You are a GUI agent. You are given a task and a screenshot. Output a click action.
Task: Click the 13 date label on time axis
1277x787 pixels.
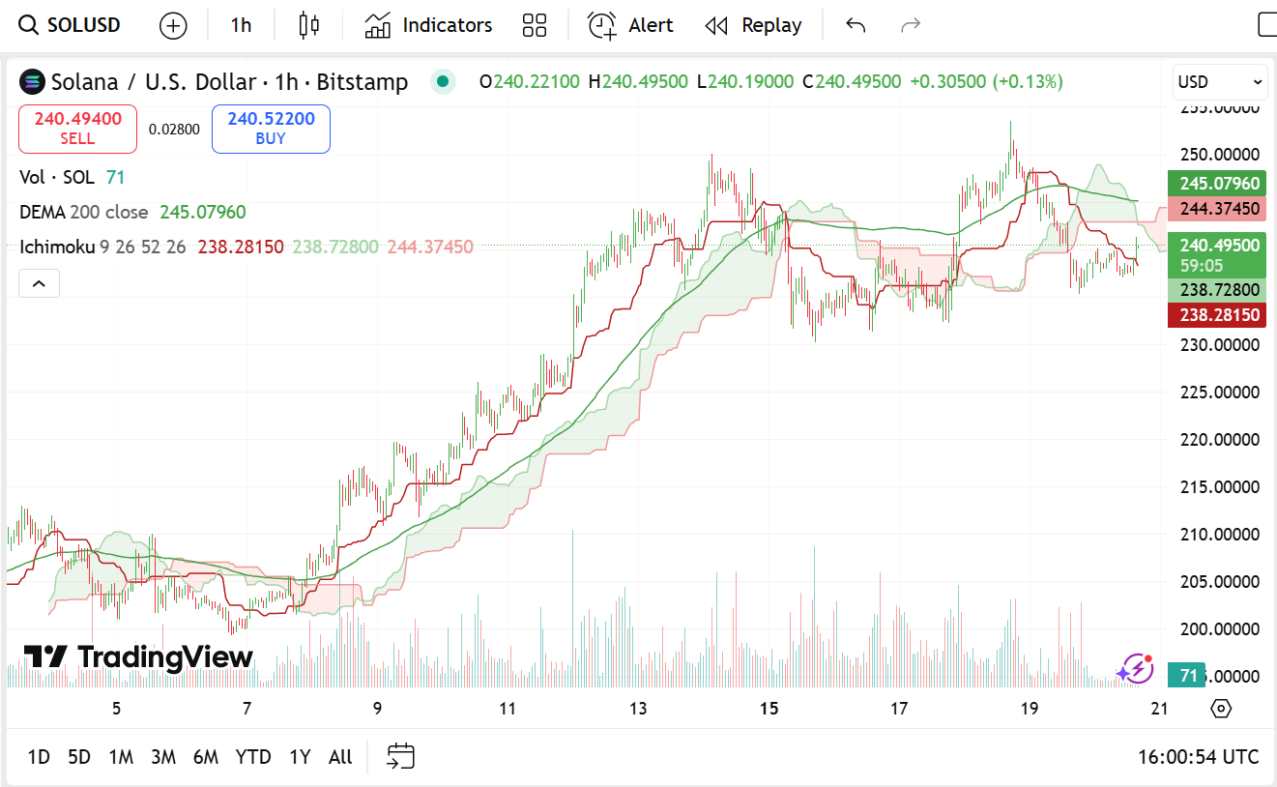638,709
